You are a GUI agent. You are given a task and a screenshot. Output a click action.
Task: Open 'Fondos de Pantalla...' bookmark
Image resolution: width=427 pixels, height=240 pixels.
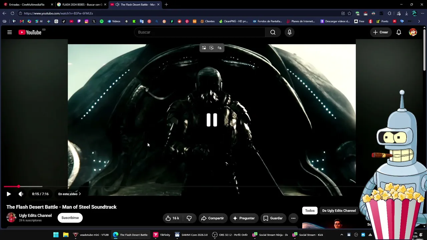click(267, 21)
